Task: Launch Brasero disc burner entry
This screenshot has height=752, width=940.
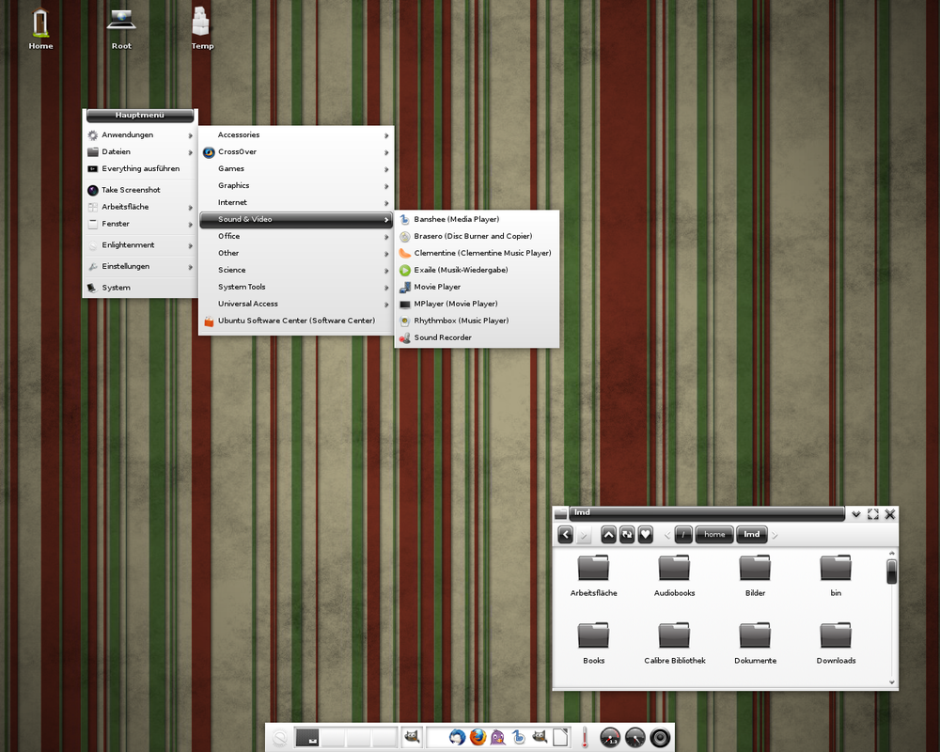Action: pyautogui.click(x=477, y=236)
